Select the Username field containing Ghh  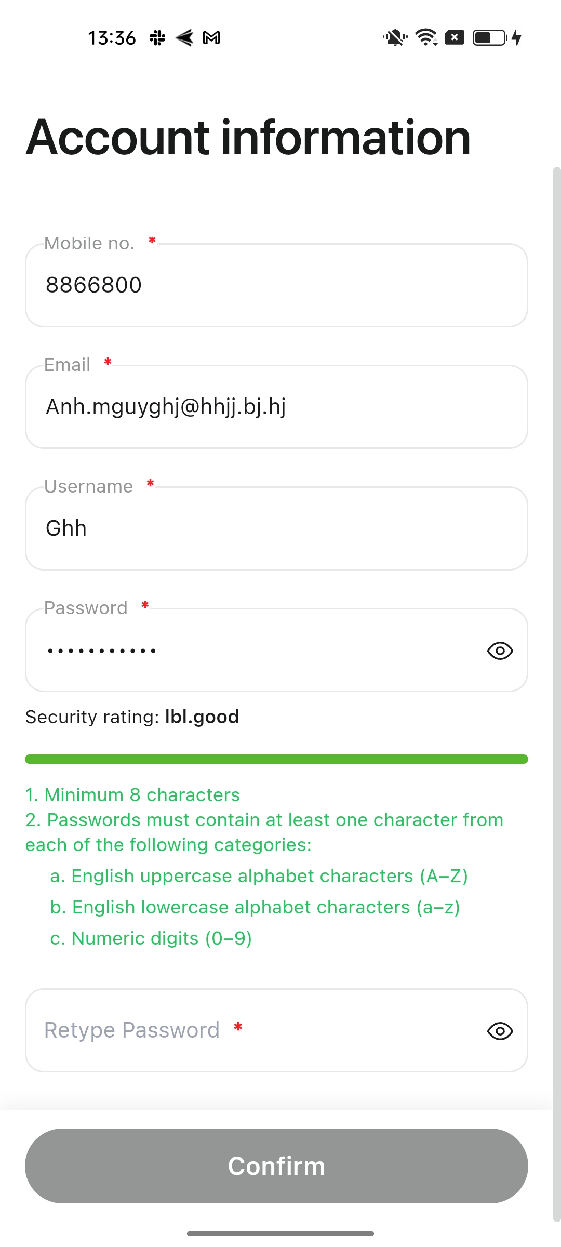[x=276, y=528]
